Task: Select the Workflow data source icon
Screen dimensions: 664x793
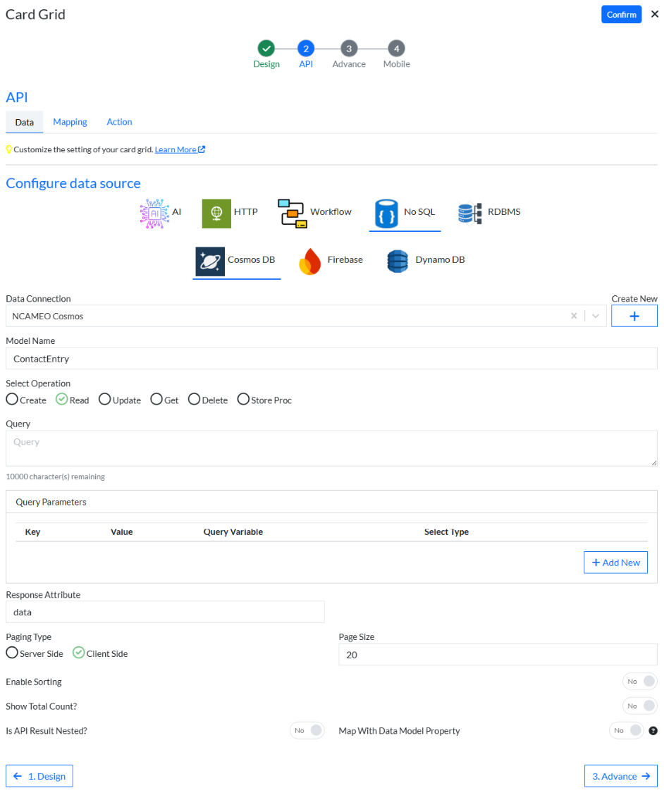Action: point(293,213)
